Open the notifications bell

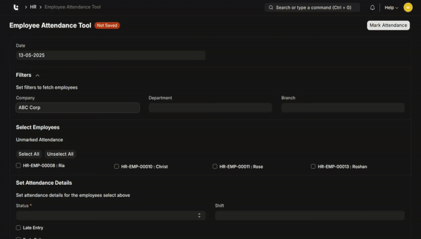click(x=372, y=8)
